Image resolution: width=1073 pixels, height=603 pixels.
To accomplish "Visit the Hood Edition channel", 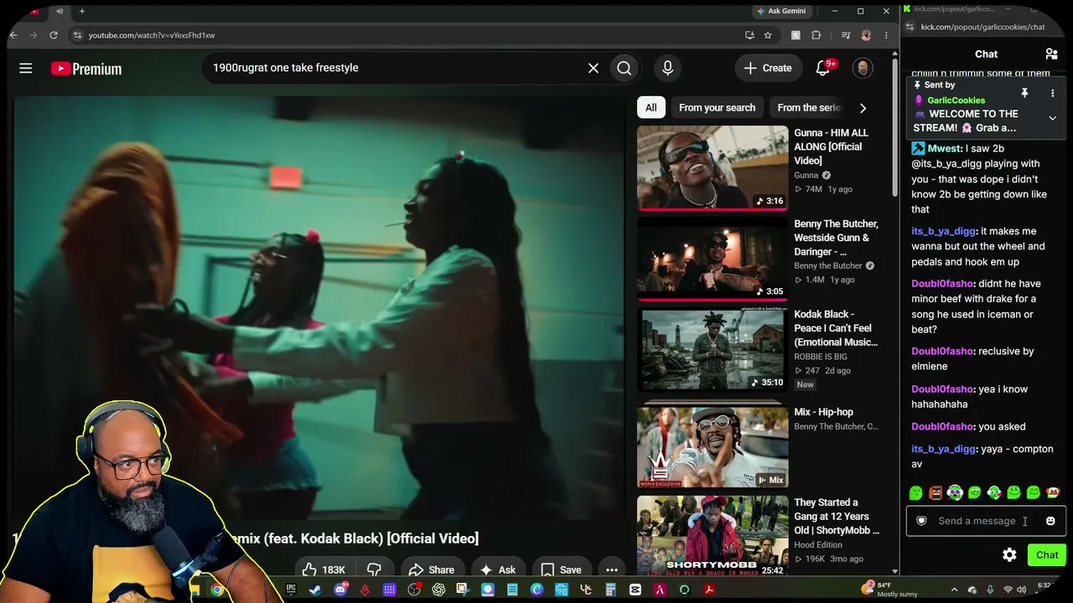I will [818, 545].
